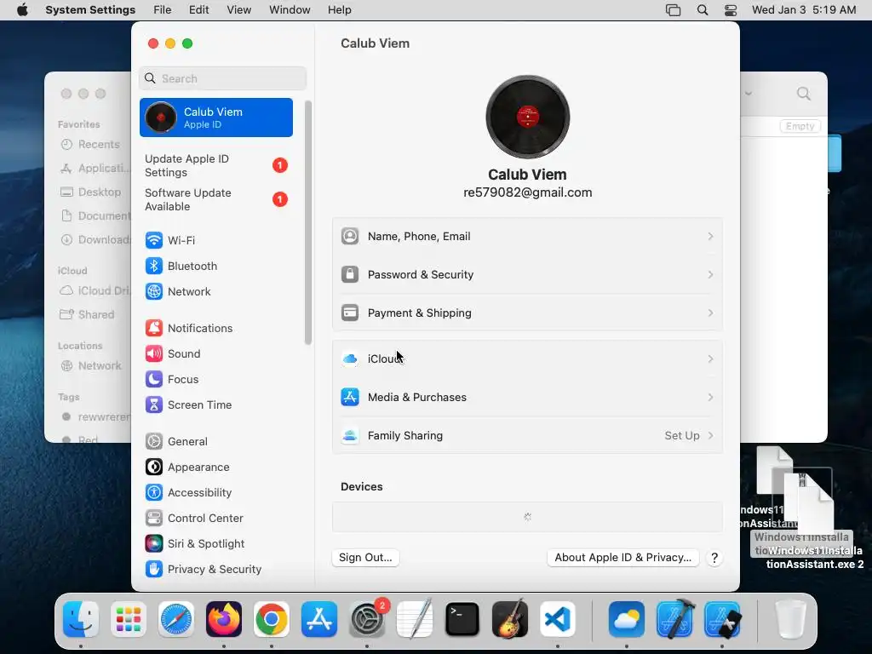Open Stage Manager menu bar icon
The image size is (872, 654).
tap(673, 10)
